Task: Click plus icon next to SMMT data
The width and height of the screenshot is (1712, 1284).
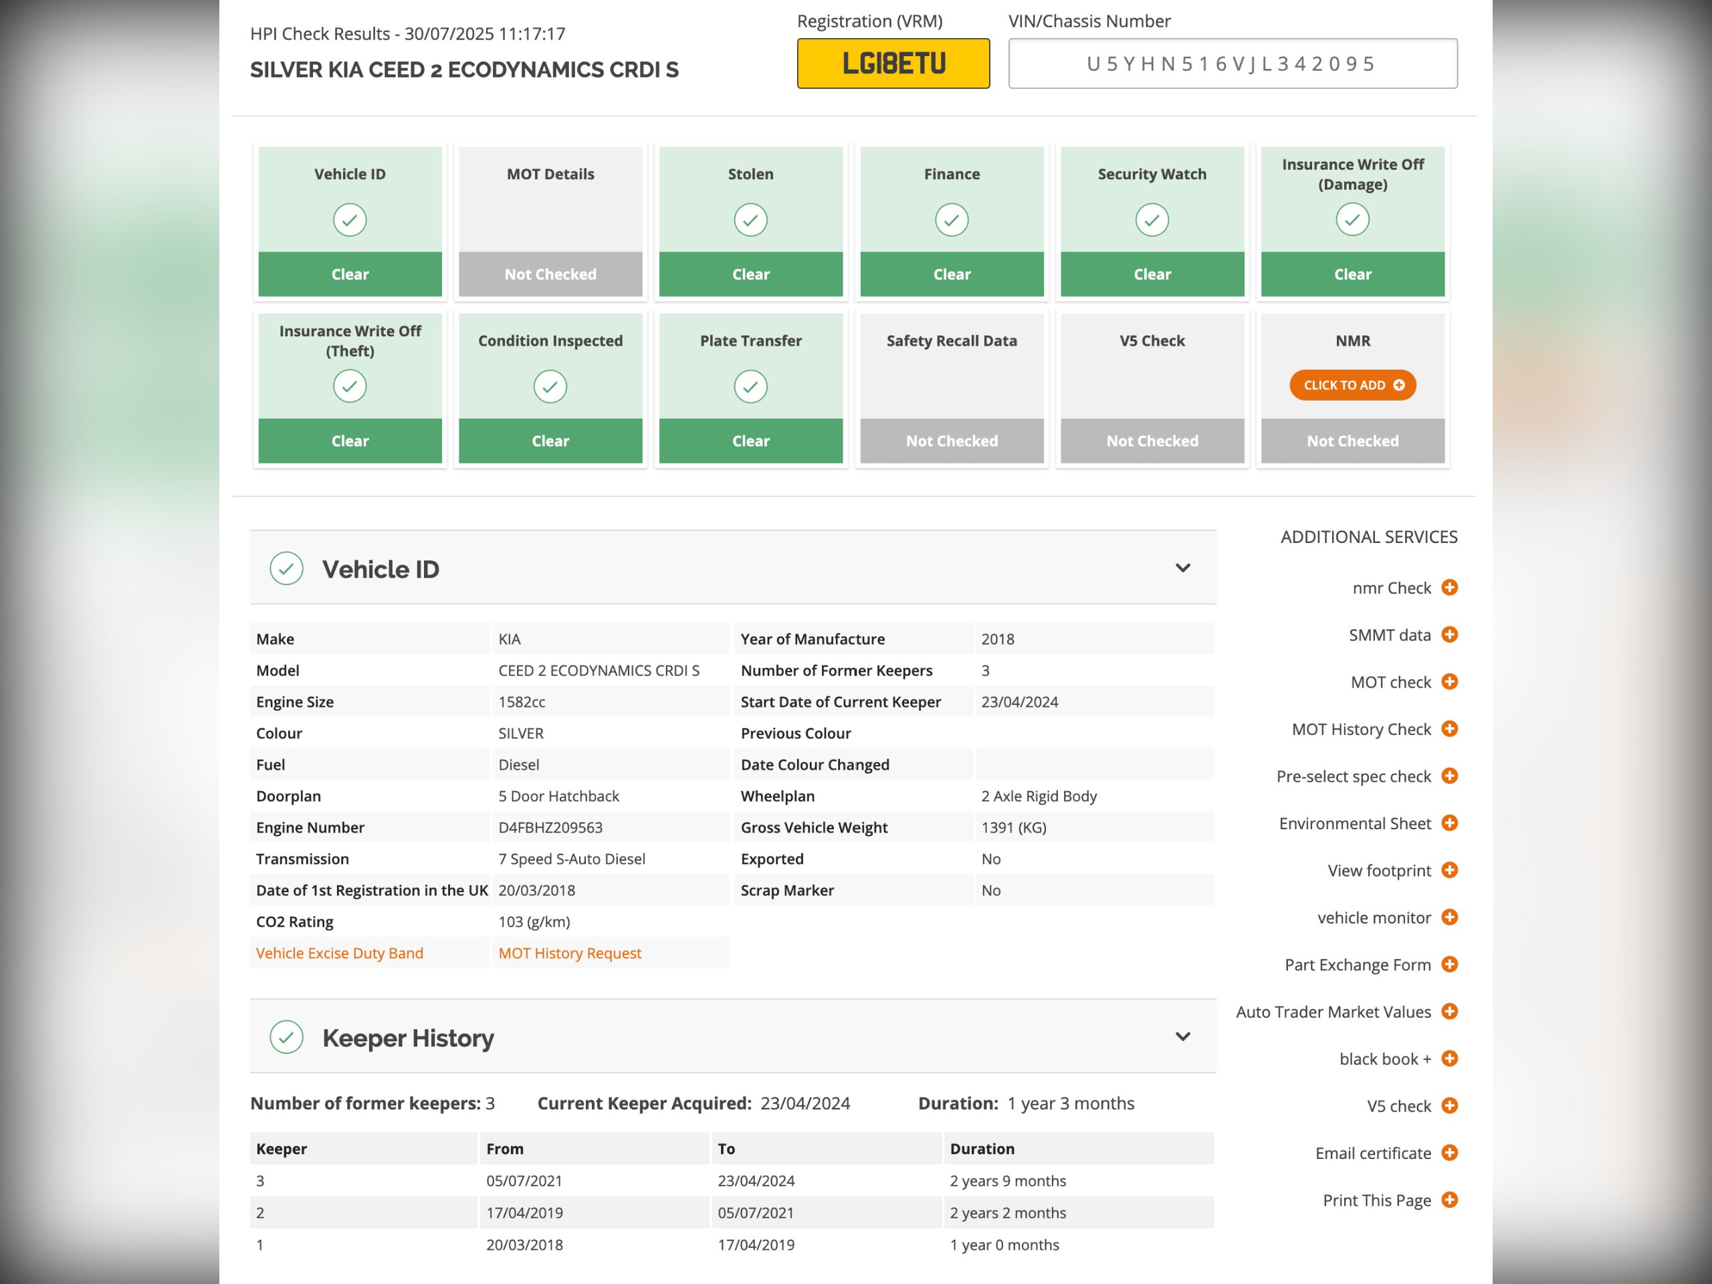Action: (x=1450, y=635)
